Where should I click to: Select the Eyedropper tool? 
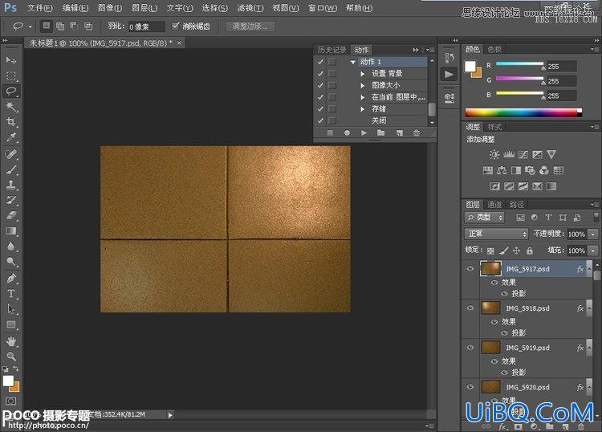(x=11, y=137)
